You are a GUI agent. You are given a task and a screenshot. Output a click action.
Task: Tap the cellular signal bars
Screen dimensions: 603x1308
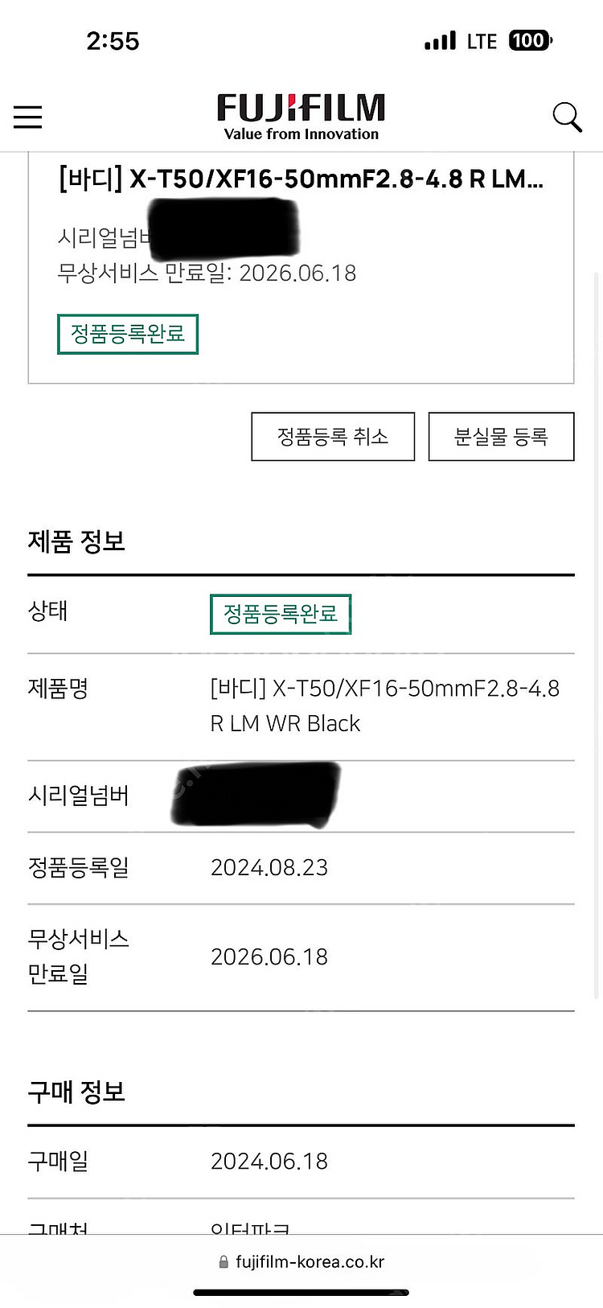(x=440, y=40)
